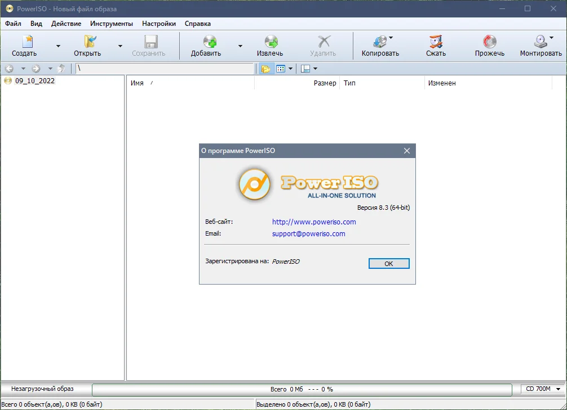Open the Инструменты menu
Screen dimensions: 567x410
tap(112, 24)
